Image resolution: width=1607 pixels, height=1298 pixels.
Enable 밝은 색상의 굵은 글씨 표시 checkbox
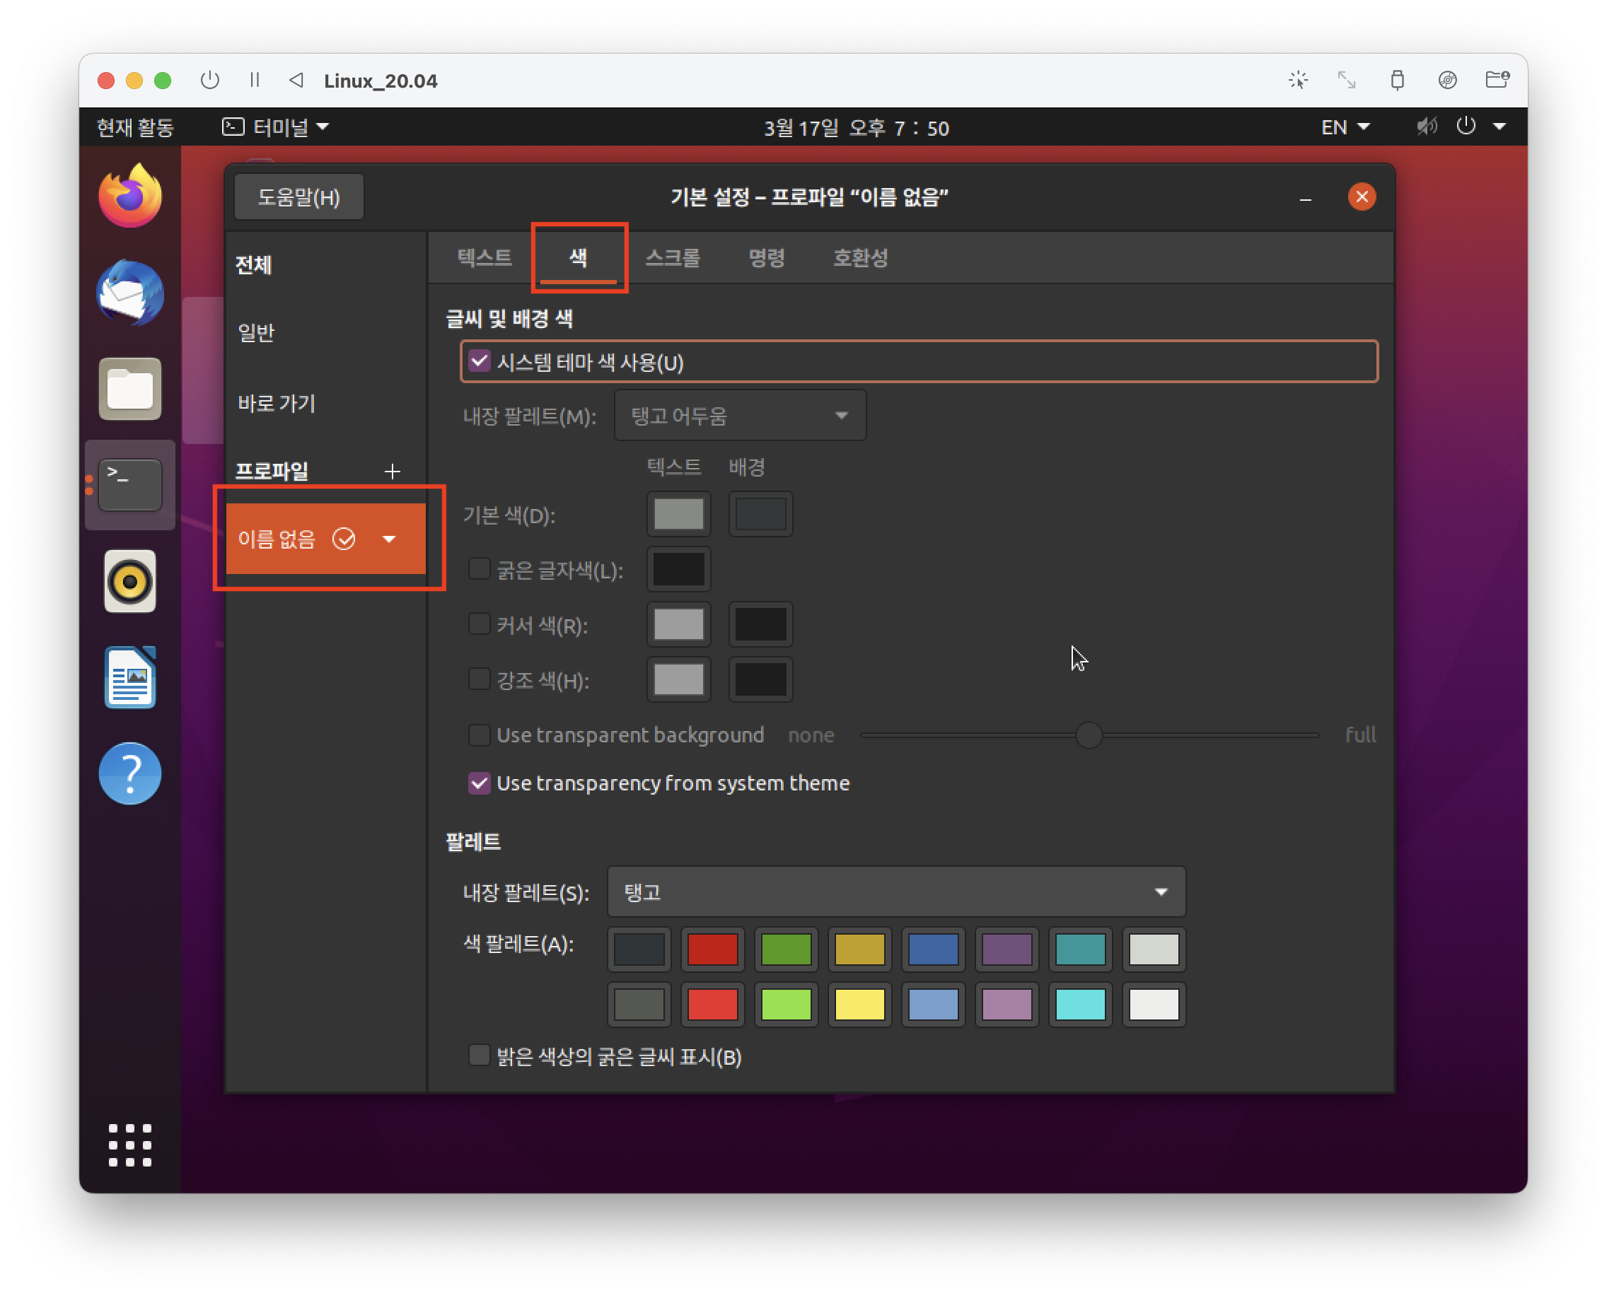479,1056
